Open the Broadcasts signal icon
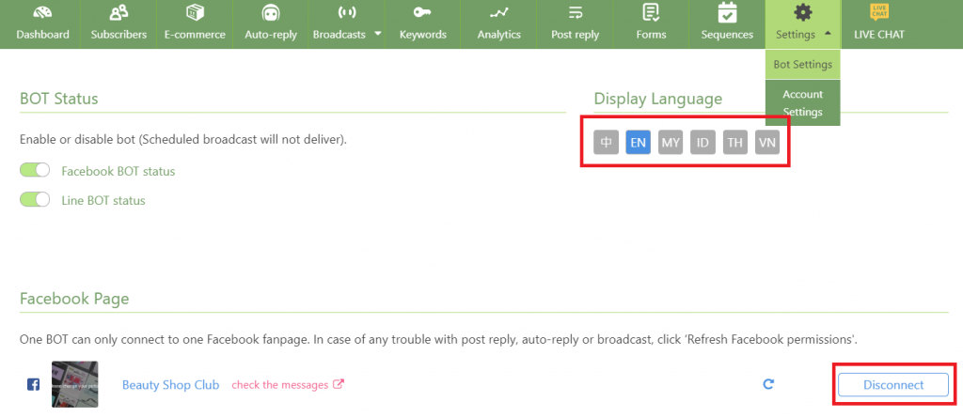 point(347,12)
